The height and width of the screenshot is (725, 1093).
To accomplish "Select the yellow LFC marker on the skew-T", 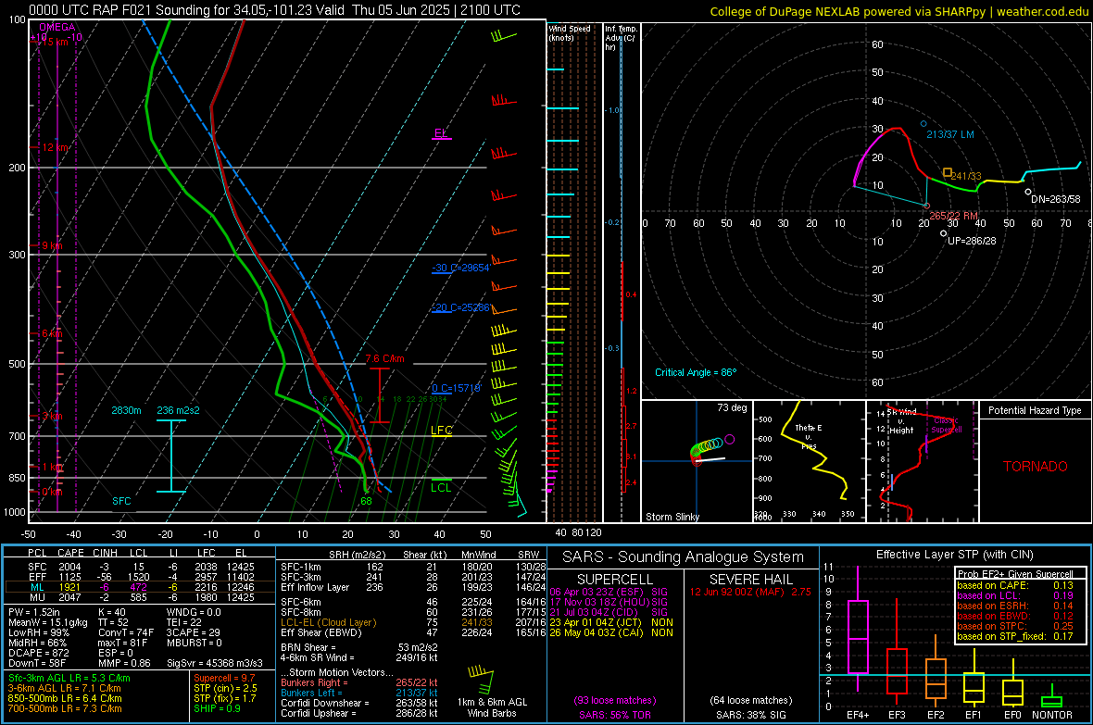I will pyautogui.click(x=441, y=431).
